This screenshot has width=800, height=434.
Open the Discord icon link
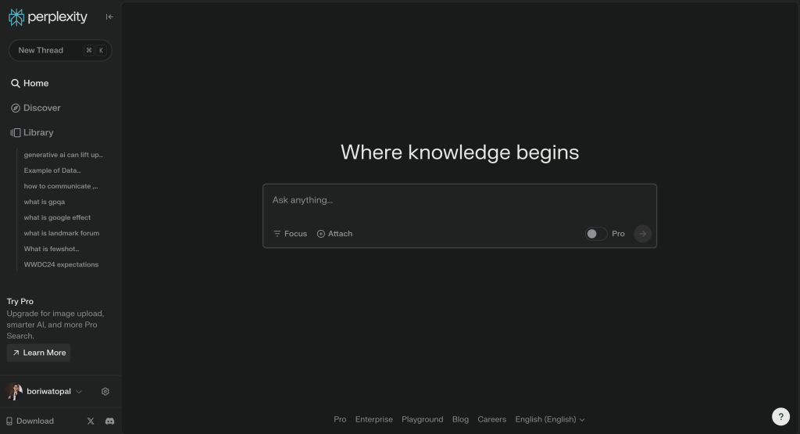[110, 421]
